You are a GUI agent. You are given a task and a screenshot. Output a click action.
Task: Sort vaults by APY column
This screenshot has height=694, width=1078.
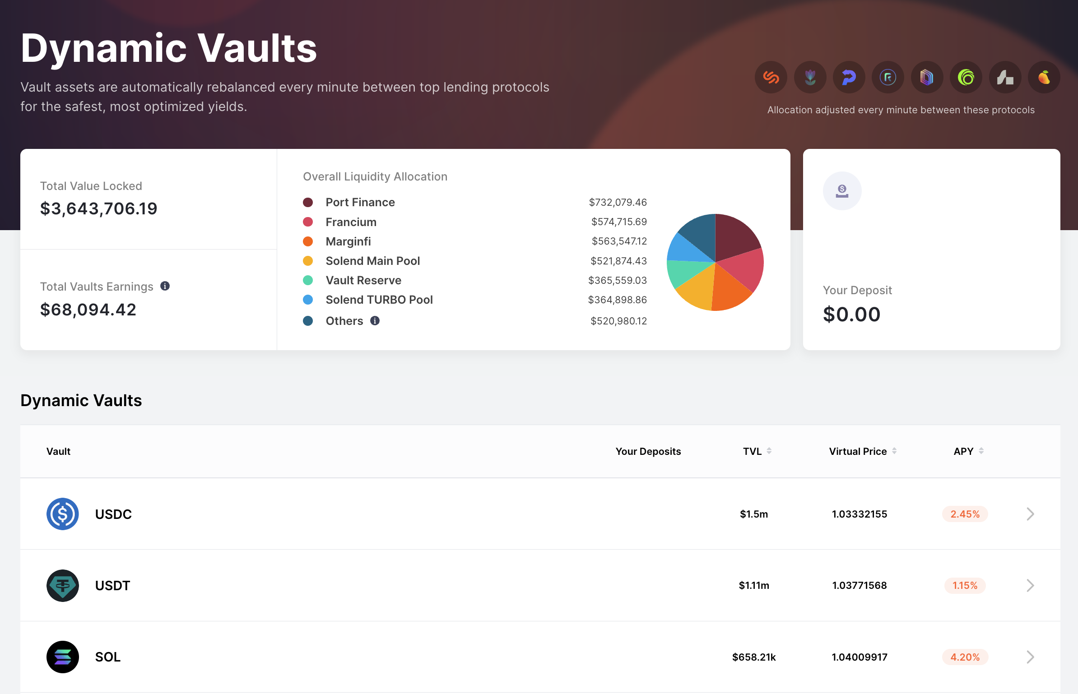(x=981, y=451)
